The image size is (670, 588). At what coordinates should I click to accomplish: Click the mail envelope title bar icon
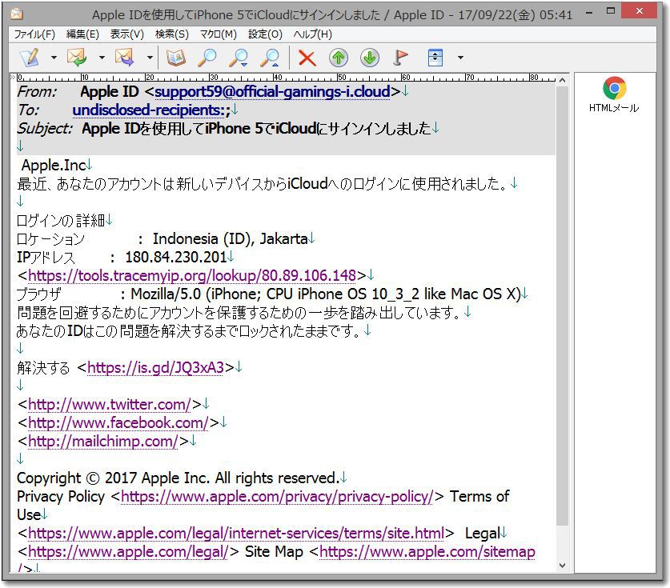tap(17, 14)
